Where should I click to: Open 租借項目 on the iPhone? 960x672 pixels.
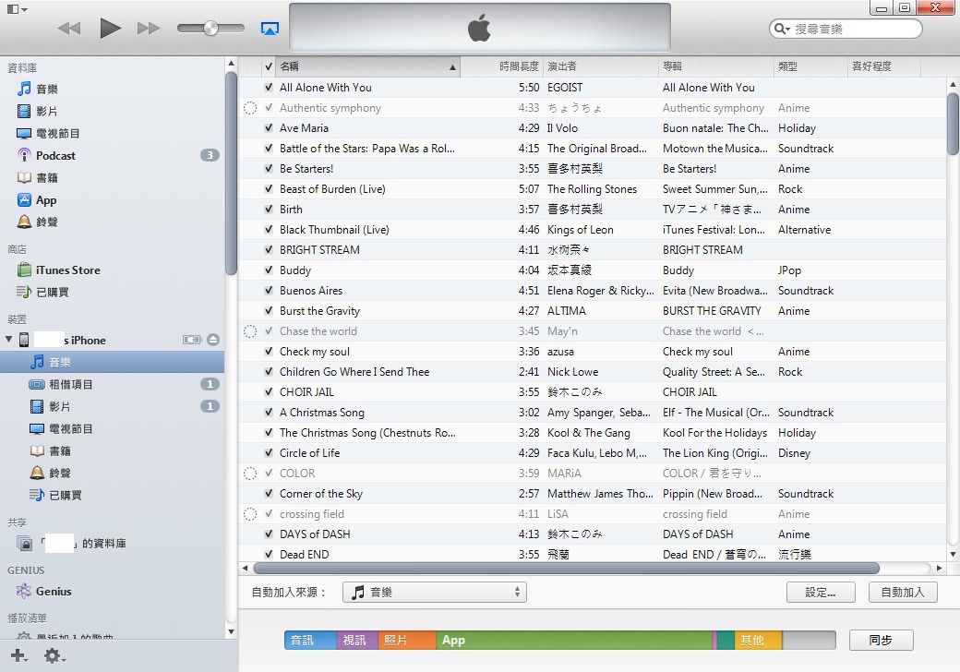click(61, 384)
